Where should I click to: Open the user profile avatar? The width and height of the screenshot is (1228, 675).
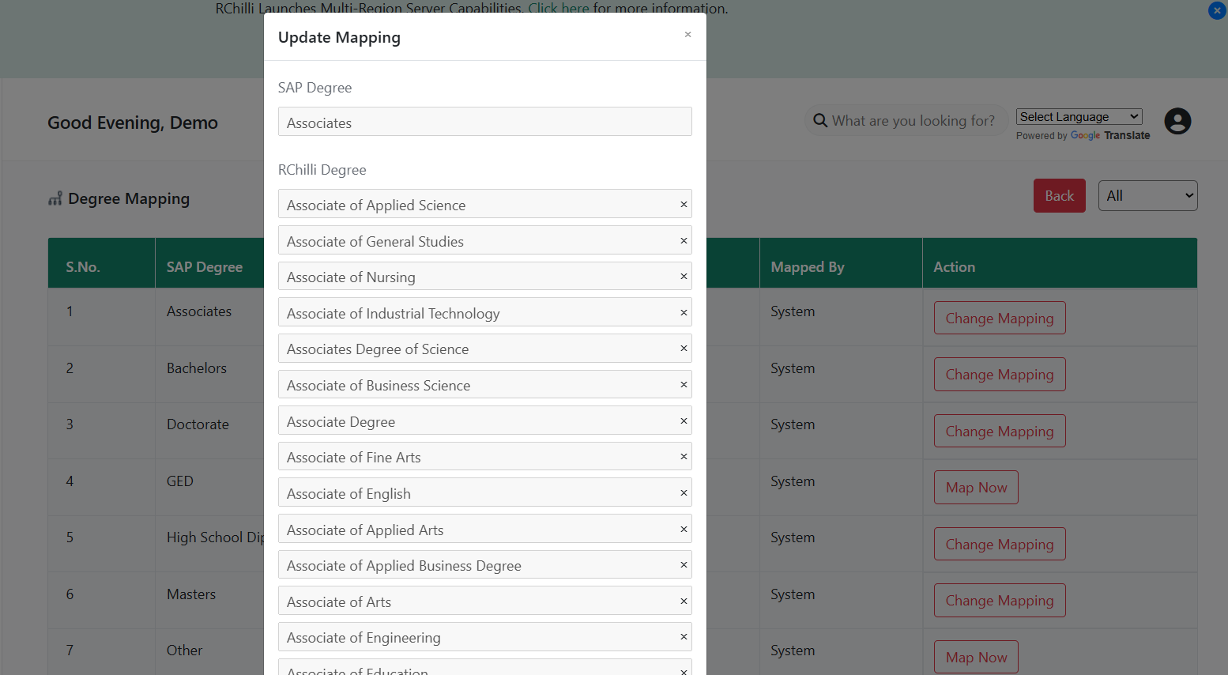click(1177, 122)
